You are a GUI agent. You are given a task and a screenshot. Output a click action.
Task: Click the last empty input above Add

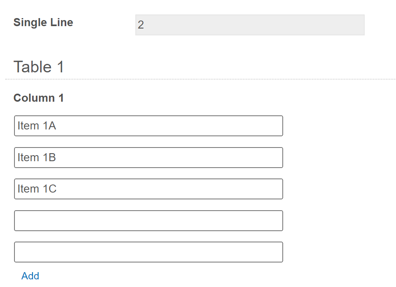click(x=149, y=252)
